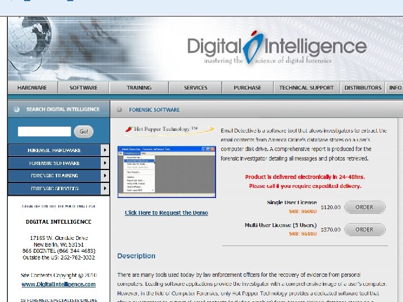The image size is (403, 302).
Task: Open the SOFTWARE navigation menu
Action: (83, 88)
